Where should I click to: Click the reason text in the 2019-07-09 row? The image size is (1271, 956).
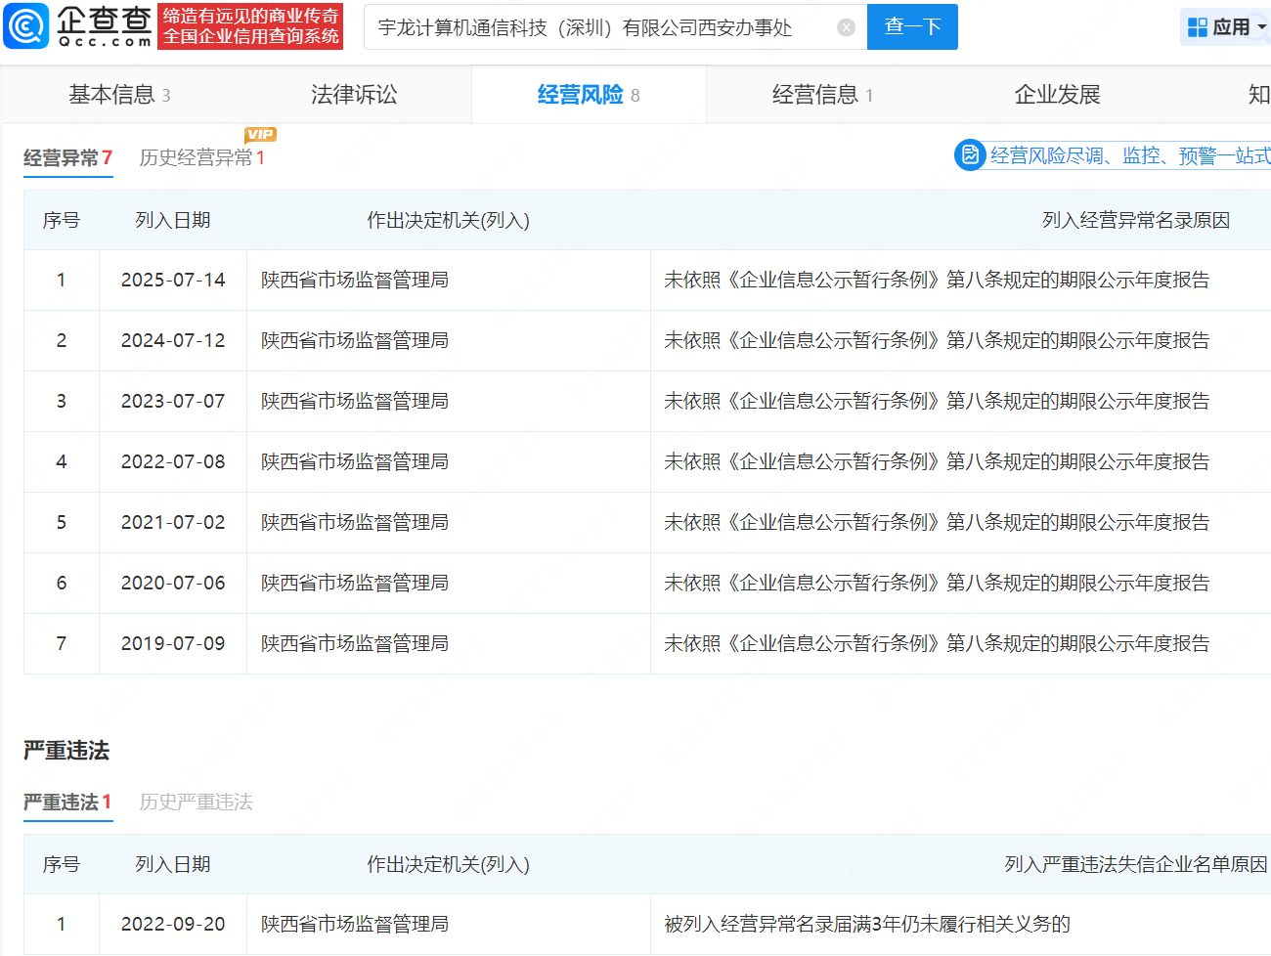pyautogui.click(x=937, y=644)
